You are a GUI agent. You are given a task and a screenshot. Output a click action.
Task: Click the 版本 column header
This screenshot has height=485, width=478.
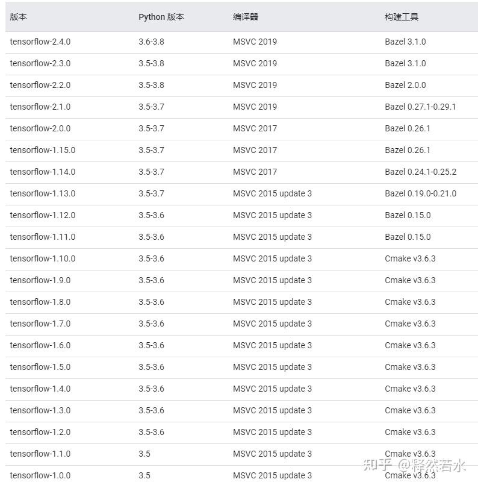(18, 17)
